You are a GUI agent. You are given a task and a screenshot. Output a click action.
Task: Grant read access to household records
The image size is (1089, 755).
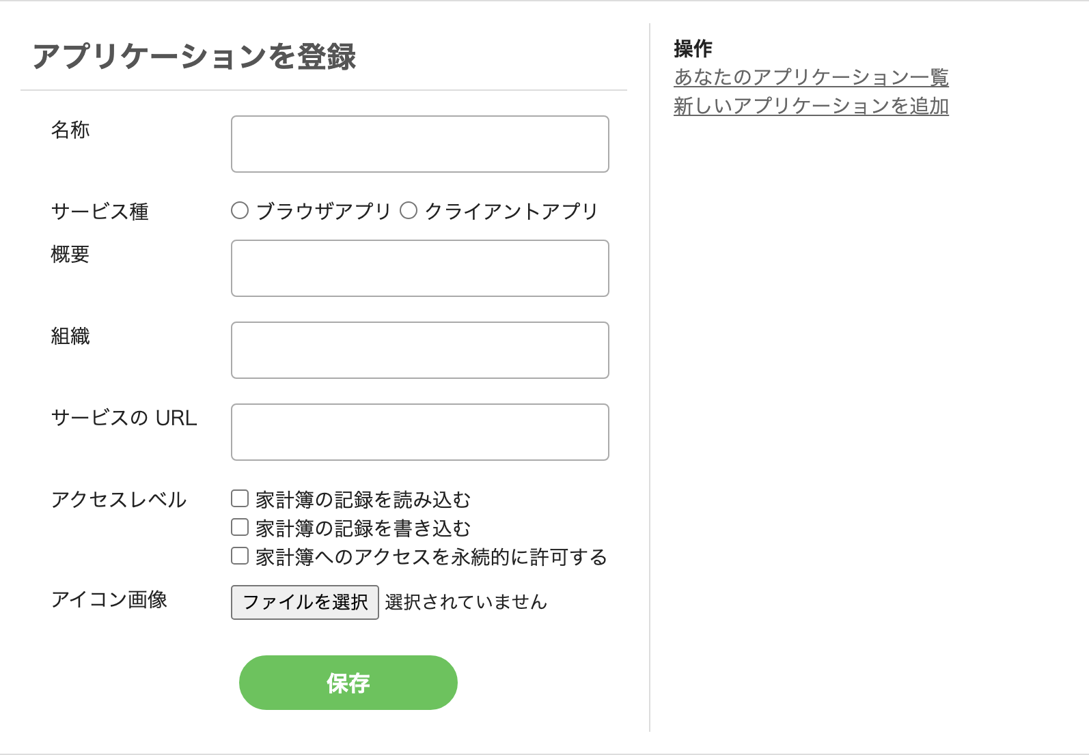[239, 500]
